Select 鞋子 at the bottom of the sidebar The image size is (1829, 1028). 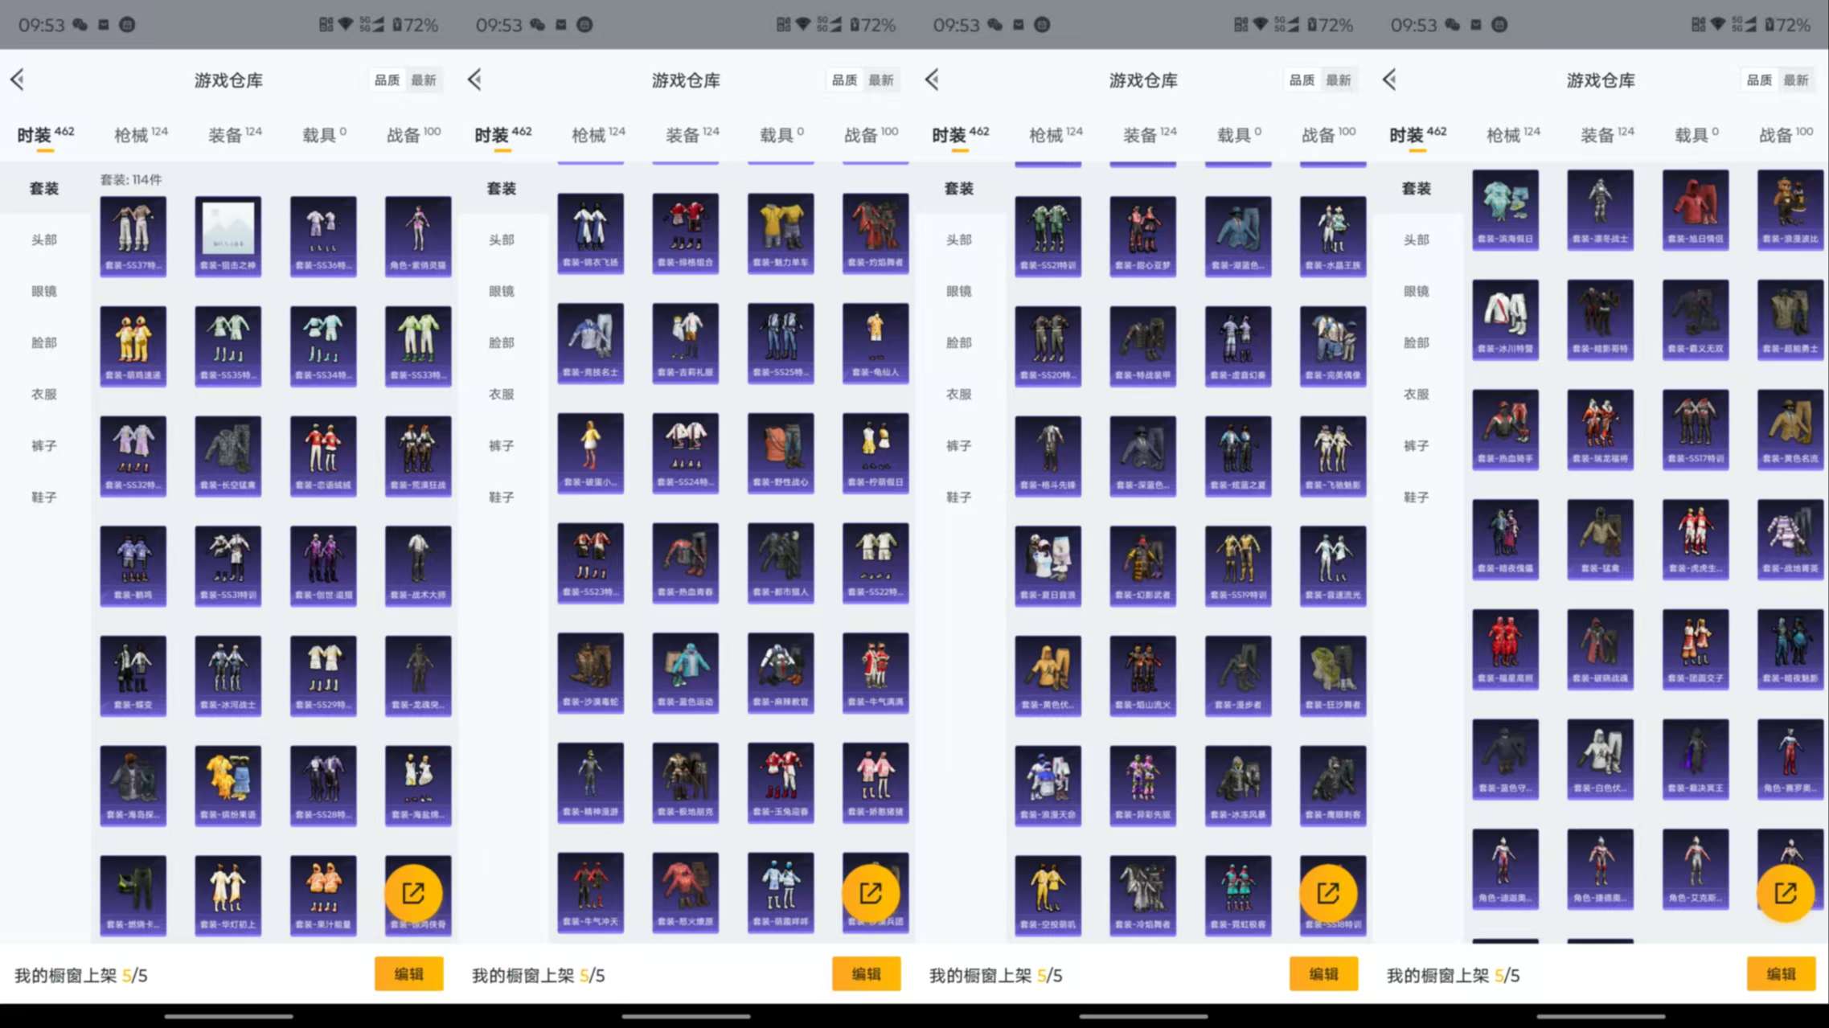[x=44, y=497]
